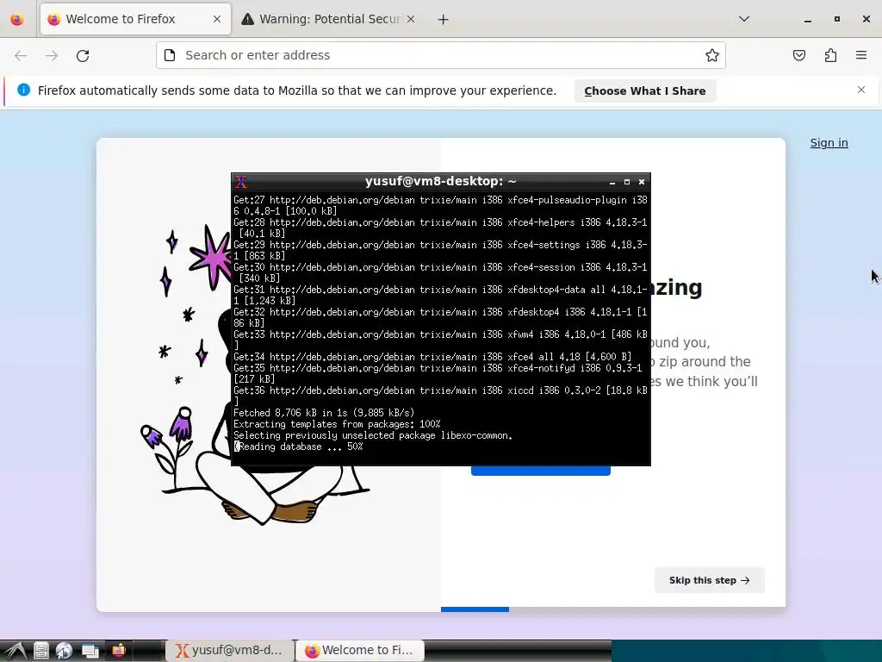Click the page icon in the address bar
882x662 pixels.
pyautogui.click(x=170, y=55)
